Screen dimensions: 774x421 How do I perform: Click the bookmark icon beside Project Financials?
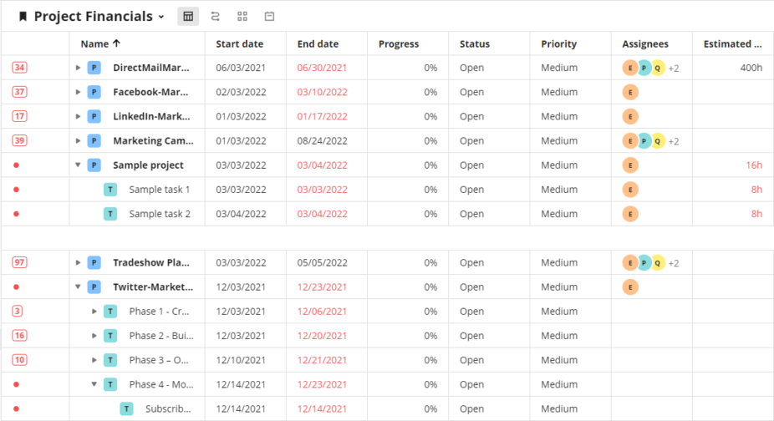(23, 16)
